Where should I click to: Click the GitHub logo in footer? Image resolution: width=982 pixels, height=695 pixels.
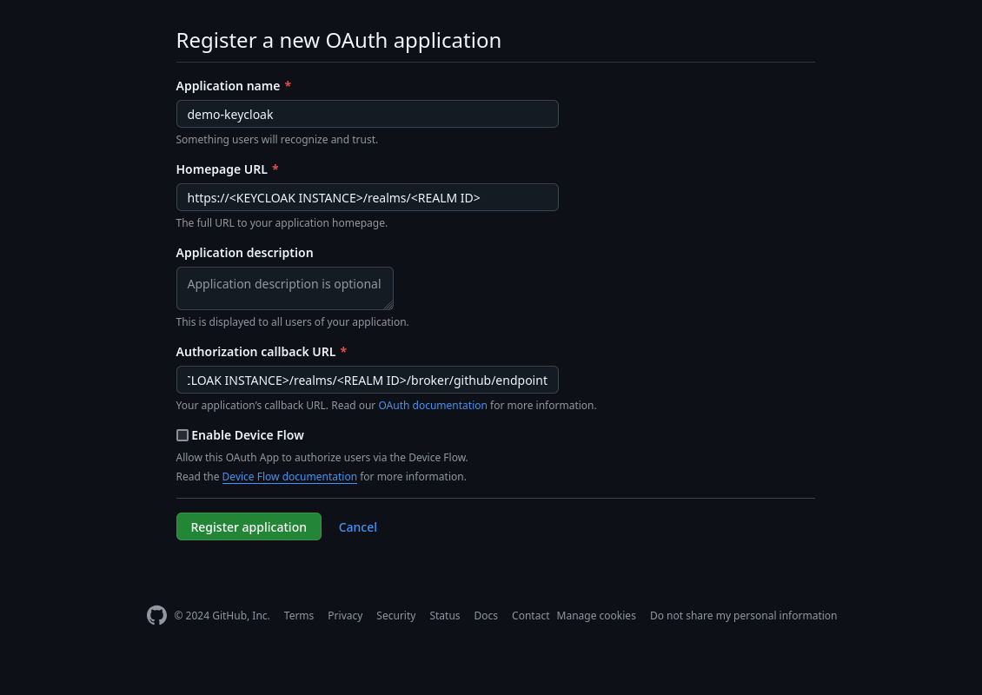point(156,615)
